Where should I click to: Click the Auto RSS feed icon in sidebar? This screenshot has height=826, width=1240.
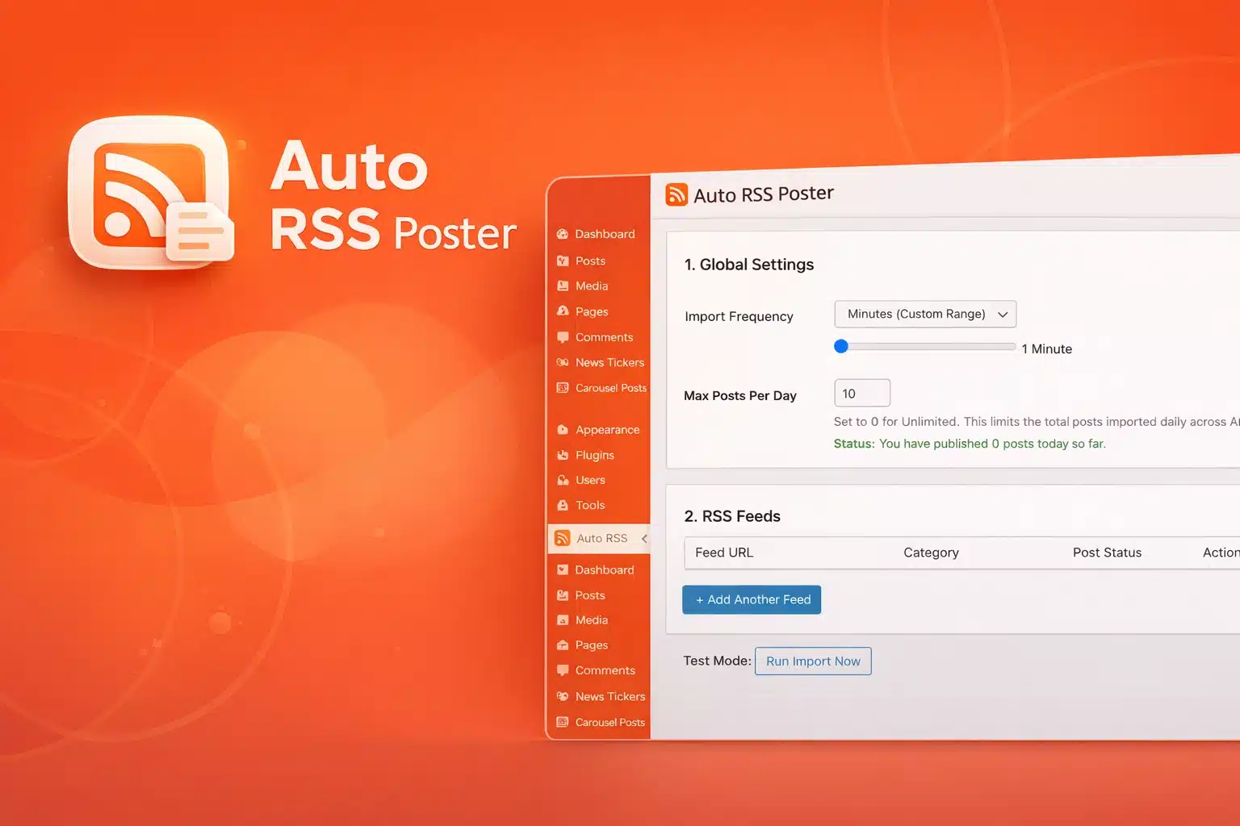563,538
